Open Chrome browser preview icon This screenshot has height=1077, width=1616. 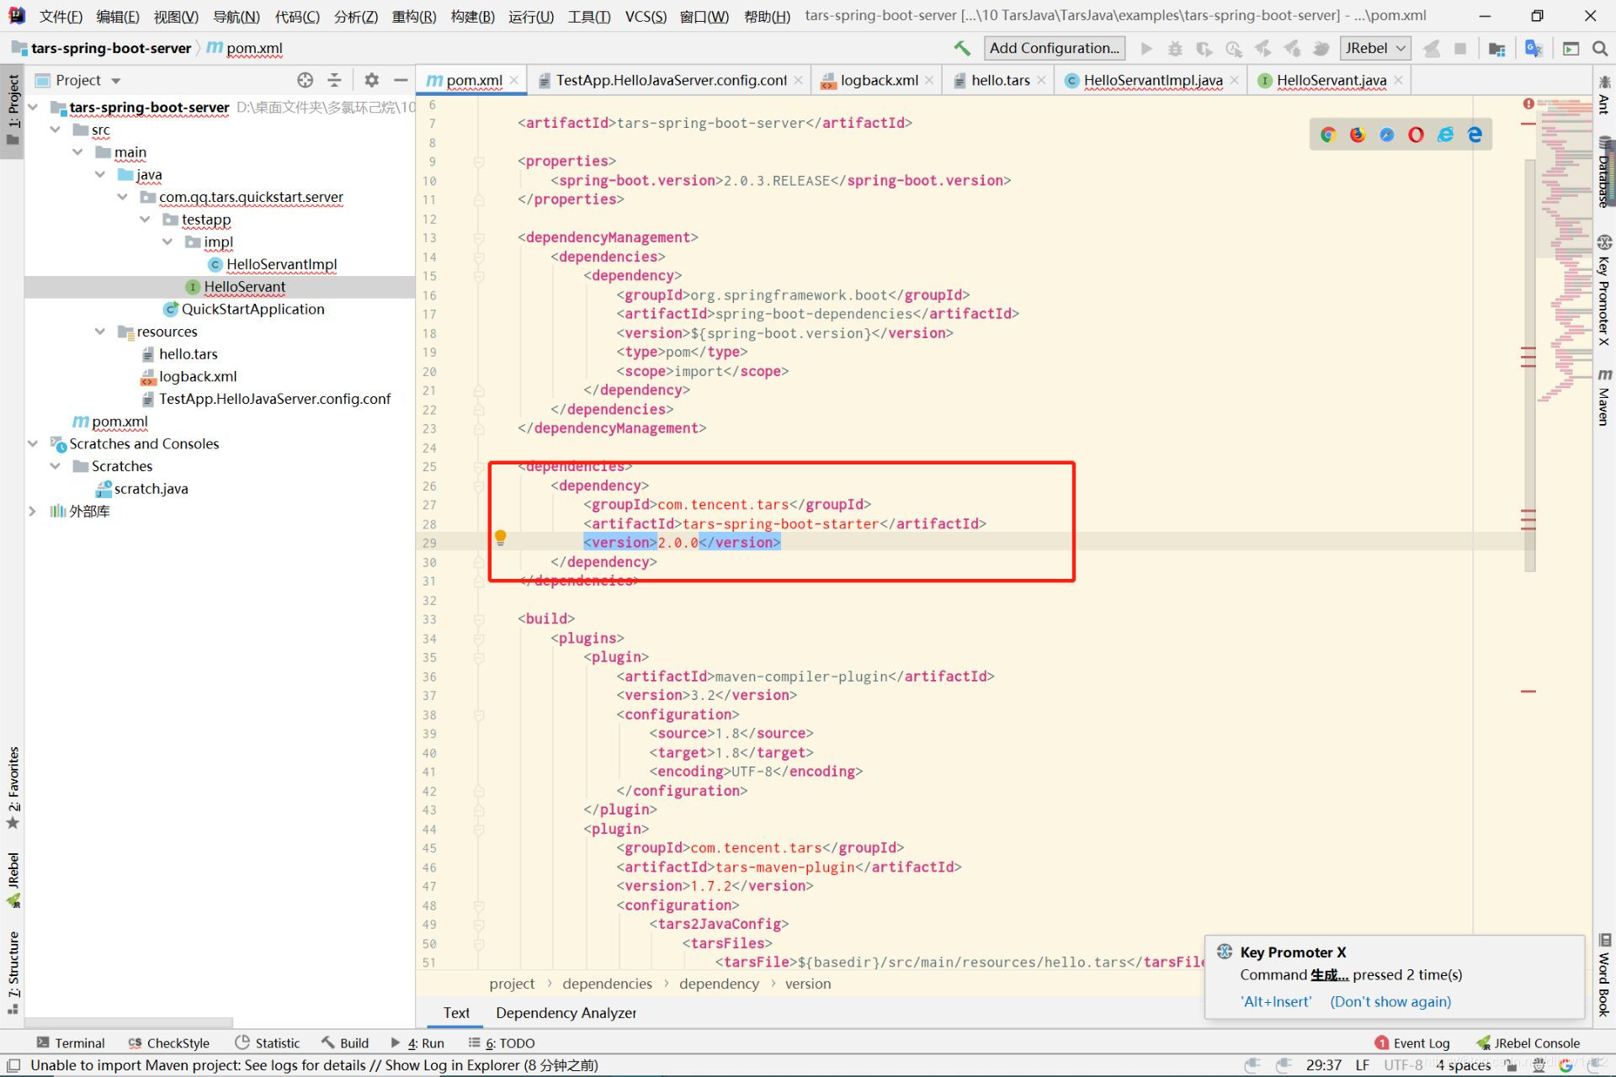tap(1328, 135)
